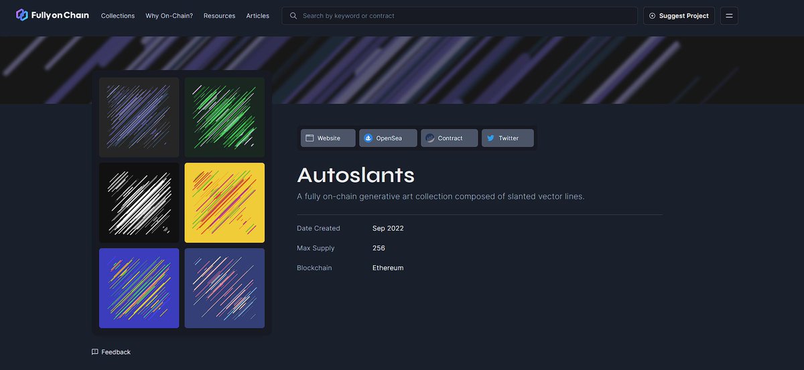Viewport: 804px width, 370px height.
Task: Click the Sep 2022 date value
Action: [x=388, y=228]
